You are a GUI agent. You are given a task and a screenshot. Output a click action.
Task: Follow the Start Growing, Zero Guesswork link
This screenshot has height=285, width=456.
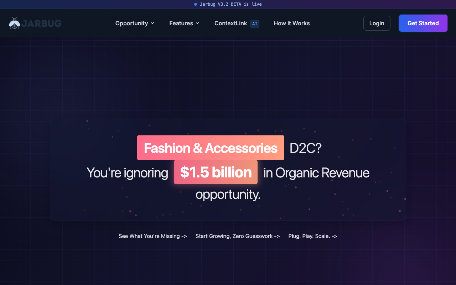pyautogui.click(x=238, y=236)
